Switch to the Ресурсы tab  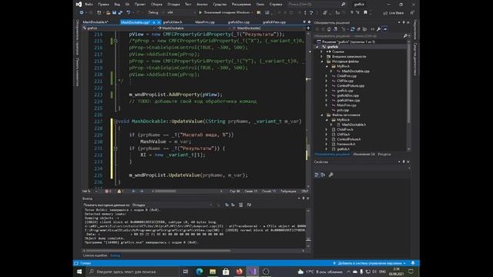384,154
